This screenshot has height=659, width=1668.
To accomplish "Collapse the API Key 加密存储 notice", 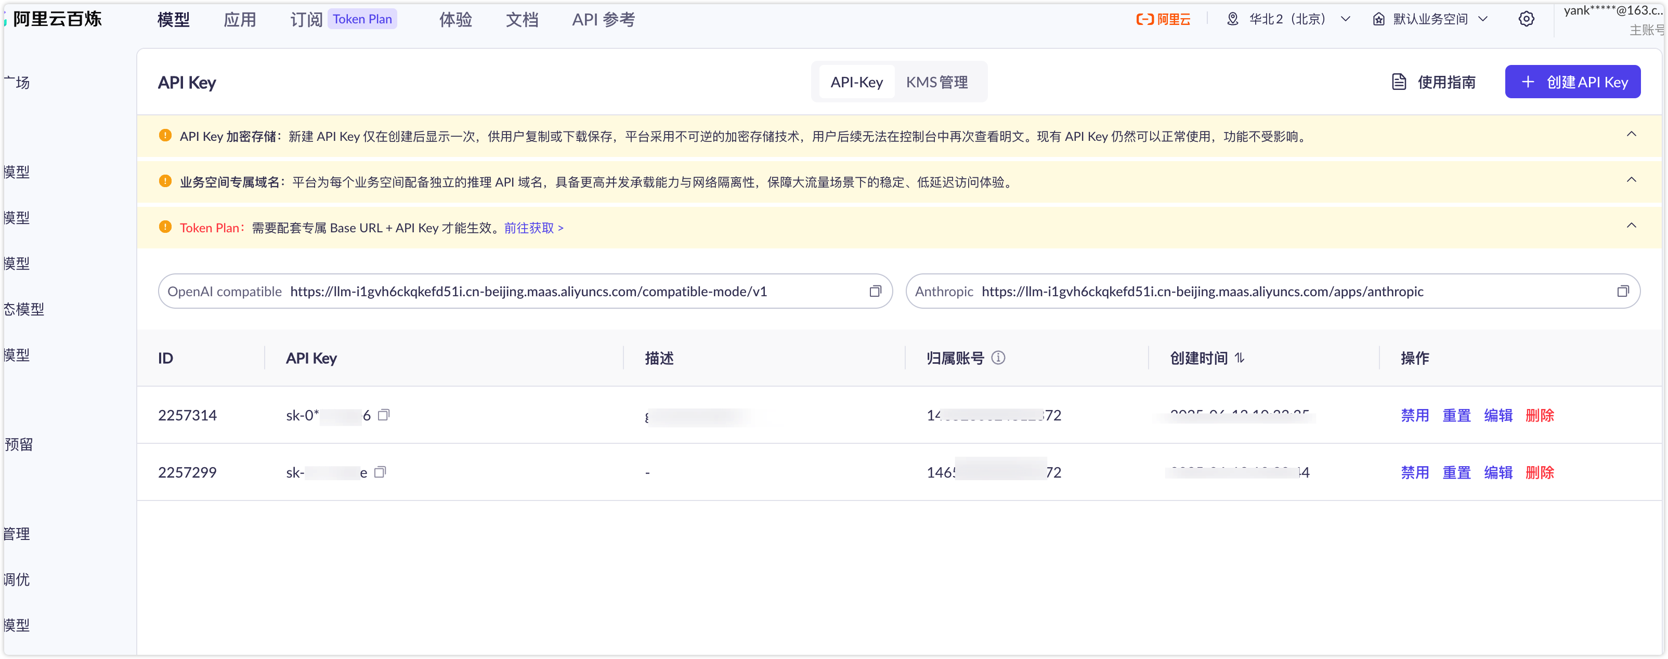I will 1631,135.
